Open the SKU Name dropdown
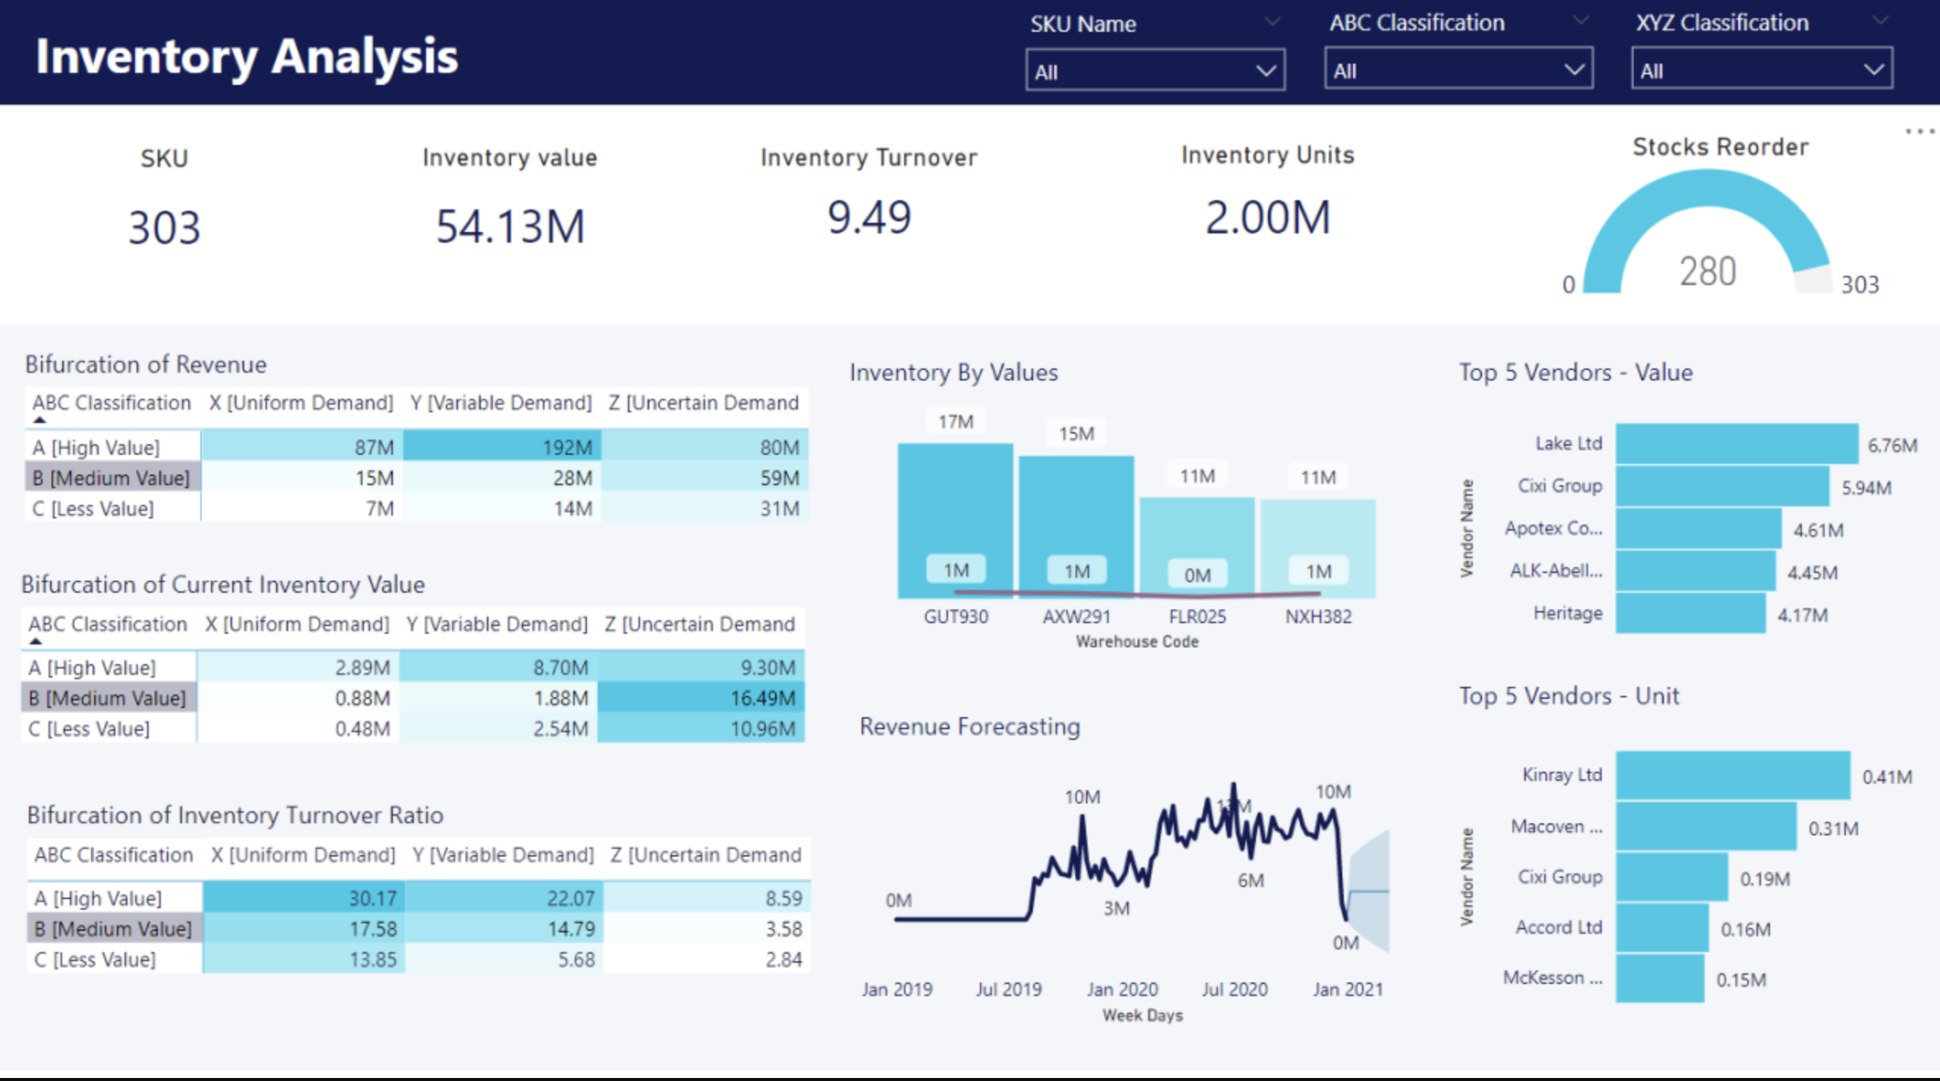Viewport: 1940px width, 1081px height. click(x=1155, y=70)
